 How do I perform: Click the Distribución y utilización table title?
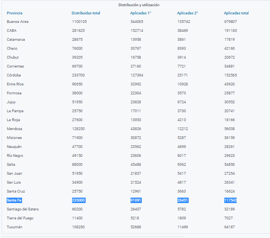point(139,5)
